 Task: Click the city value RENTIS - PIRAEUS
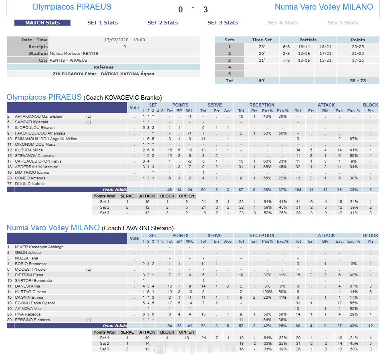click(69, 60)
